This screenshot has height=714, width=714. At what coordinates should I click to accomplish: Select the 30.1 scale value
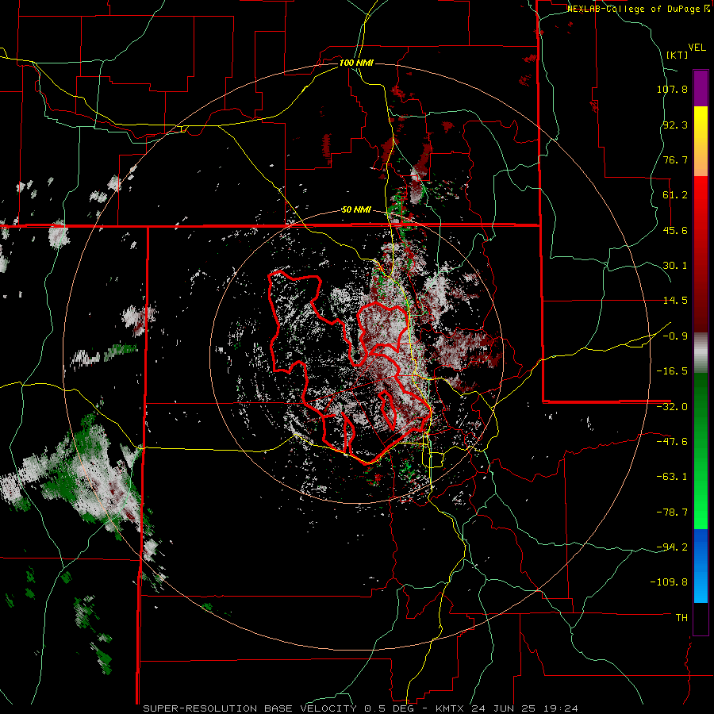coord(675,266)
